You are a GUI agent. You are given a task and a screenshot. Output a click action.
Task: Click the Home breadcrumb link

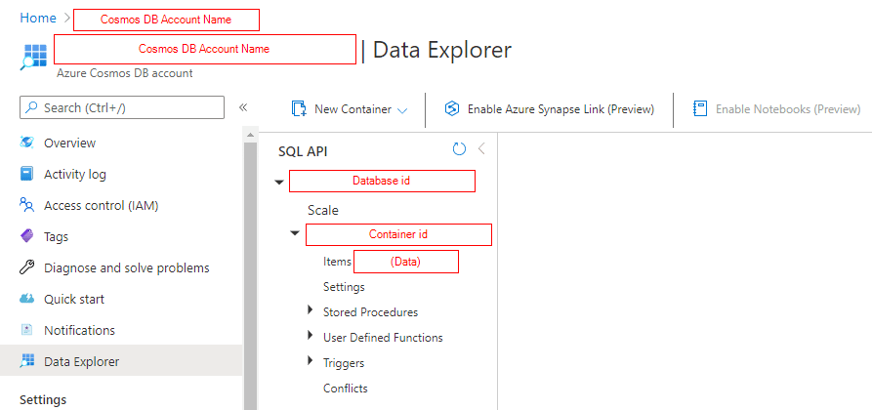38,18
